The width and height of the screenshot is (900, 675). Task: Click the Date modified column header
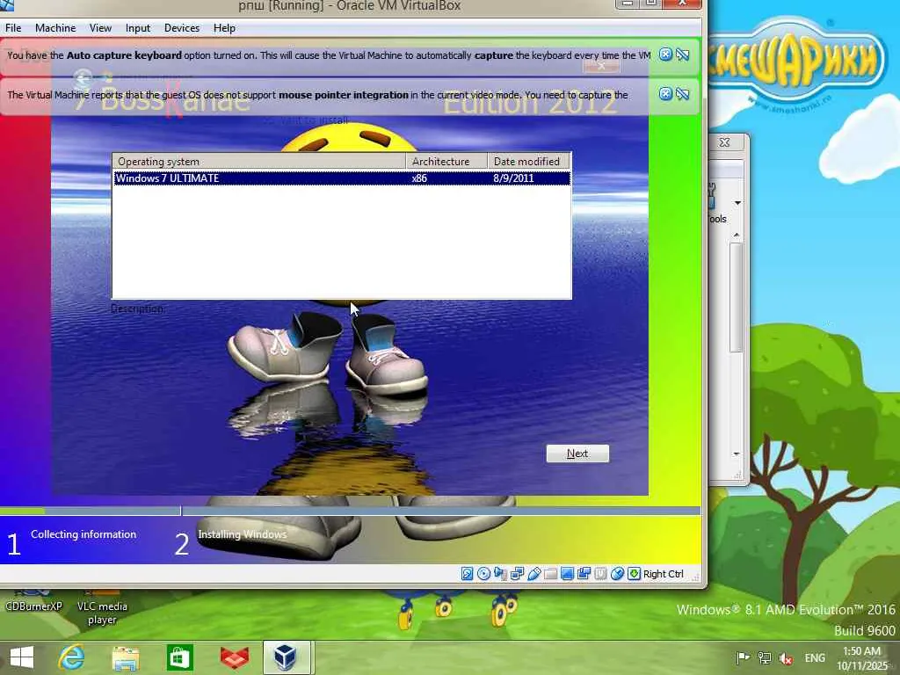click(528, 162)
